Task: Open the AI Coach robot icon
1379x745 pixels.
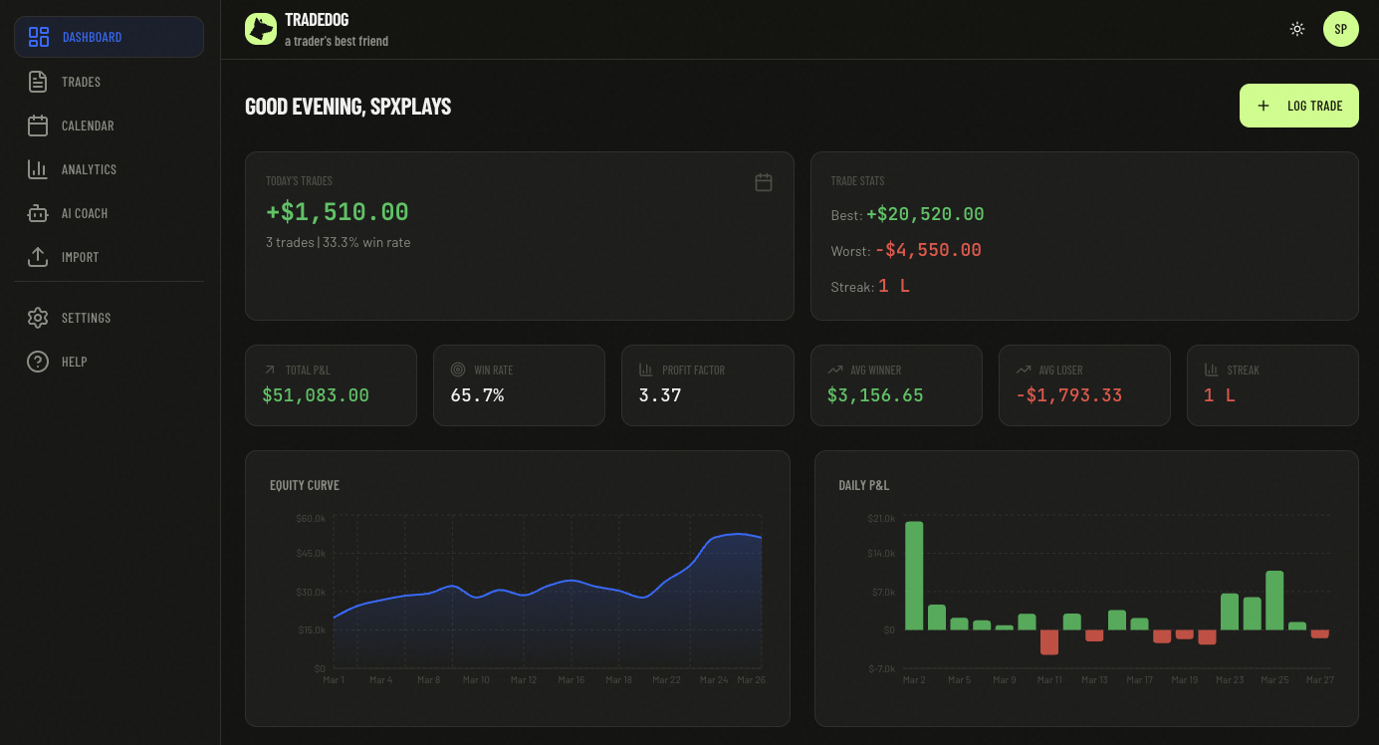Action: coord(38,213)
